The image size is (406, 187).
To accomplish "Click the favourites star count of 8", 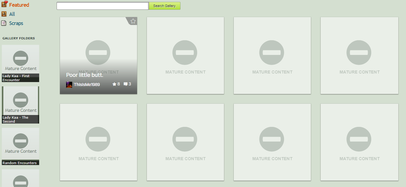I will (x=116, y=84).
